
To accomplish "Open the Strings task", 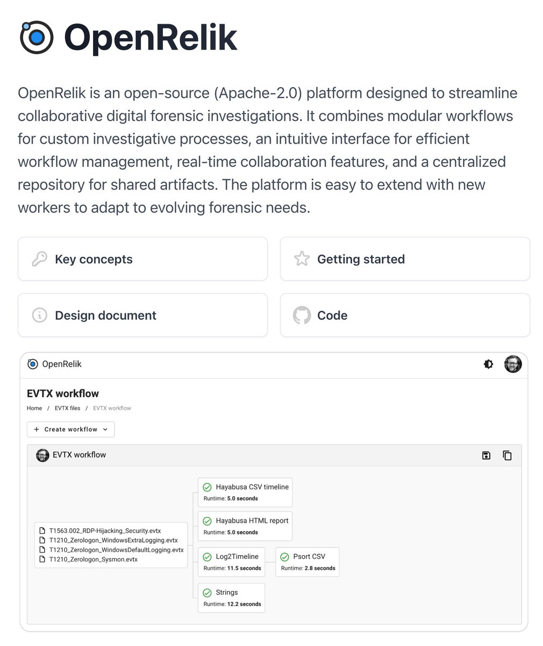I will point(232,598).
